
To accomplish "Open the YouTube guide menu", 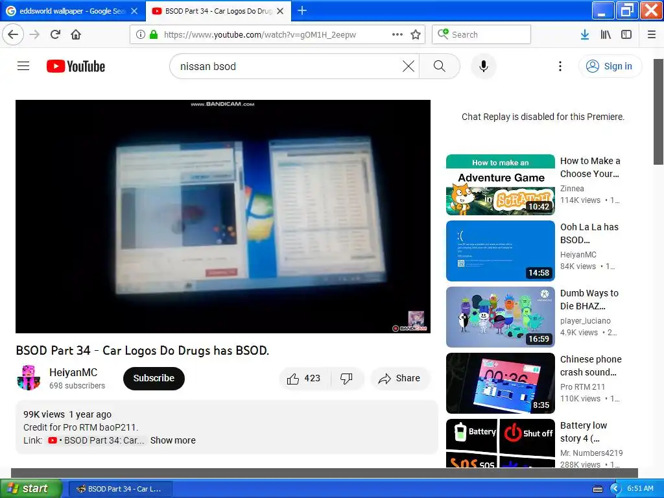I will tap(23, 66).
